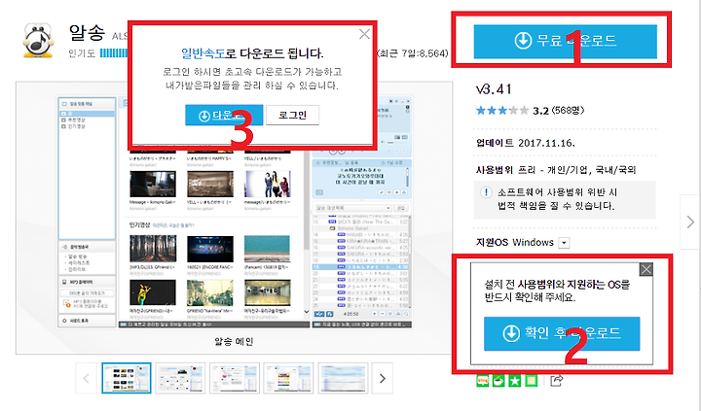This screenshot has height=411, width=701.
Task: Click the large ALSong main screenshot
Action: point(235,213)
